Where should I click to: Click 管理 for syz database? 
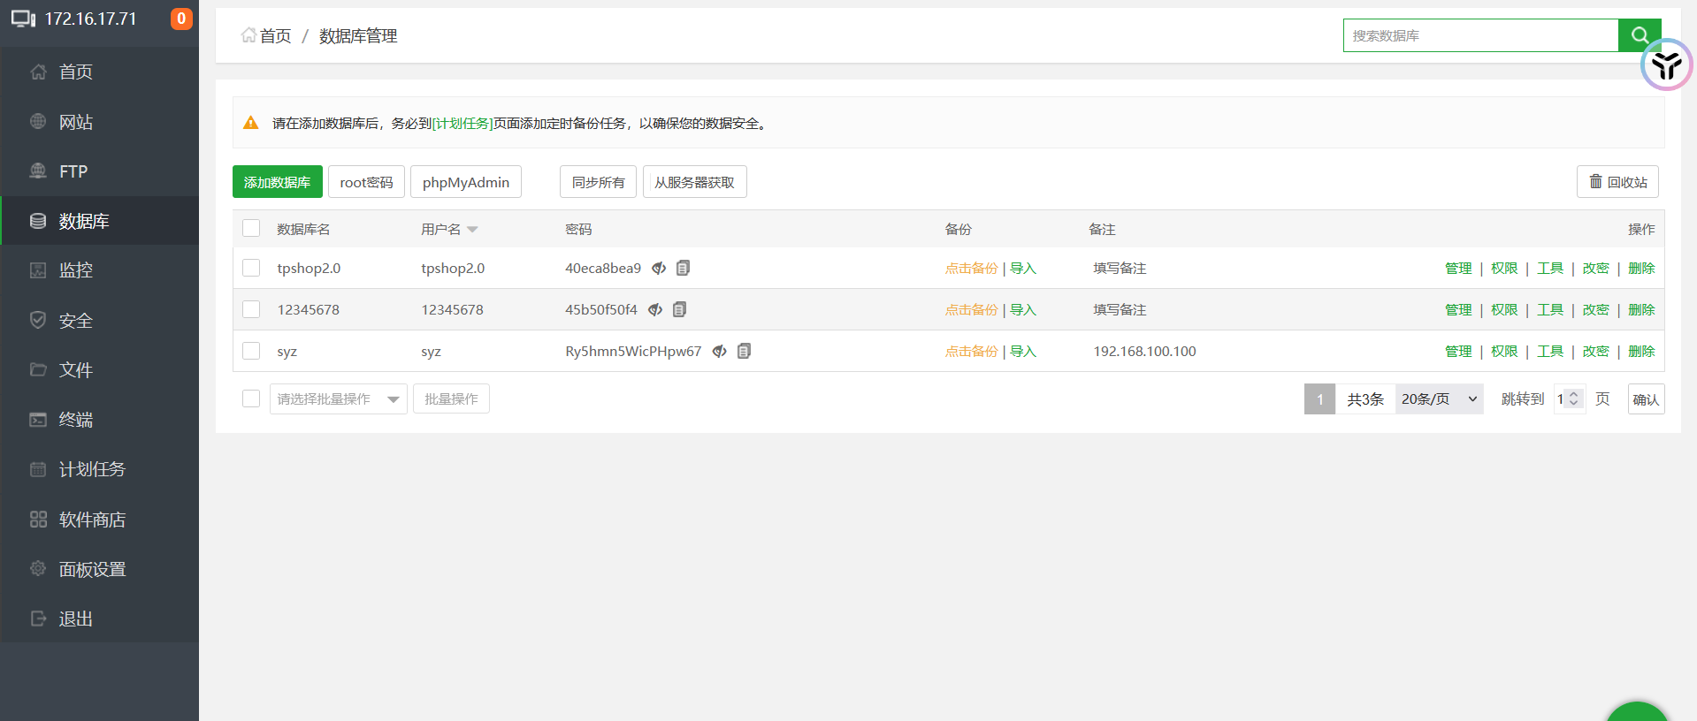(1458, 351)
